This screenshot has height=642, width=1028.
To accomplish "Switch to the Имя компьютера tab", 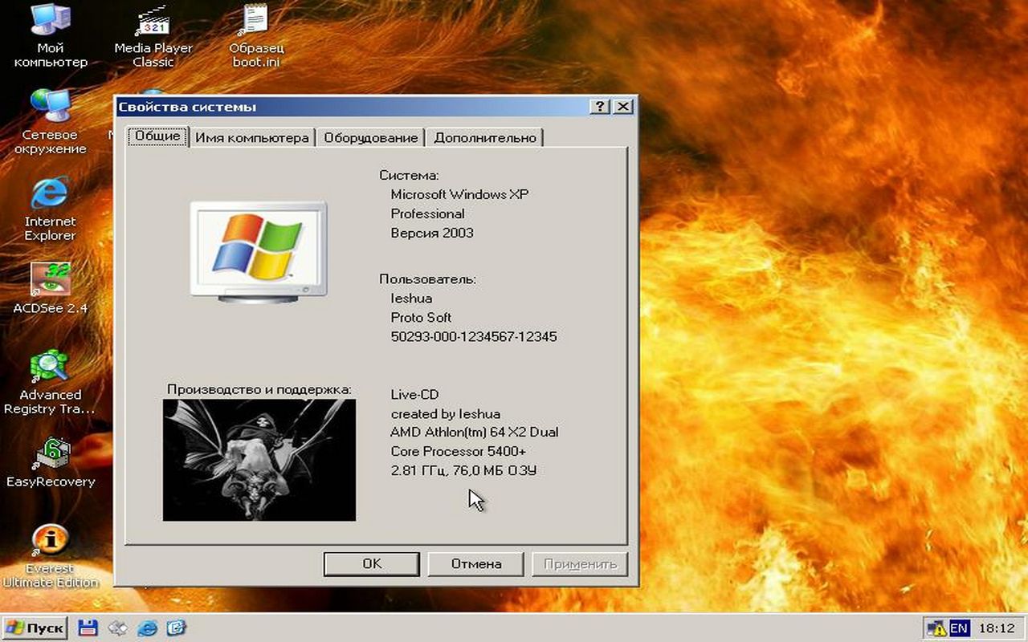I will 251,138.
